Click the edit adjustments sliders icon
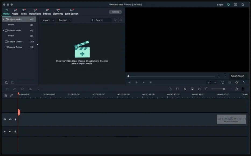 [x=38, y=89]
